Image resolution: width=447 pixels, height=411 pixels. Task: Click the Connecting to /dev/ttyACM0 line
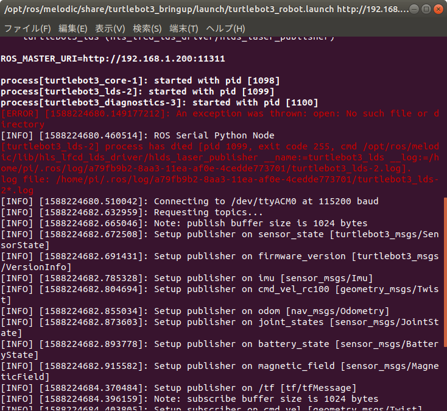coord(189,201)
